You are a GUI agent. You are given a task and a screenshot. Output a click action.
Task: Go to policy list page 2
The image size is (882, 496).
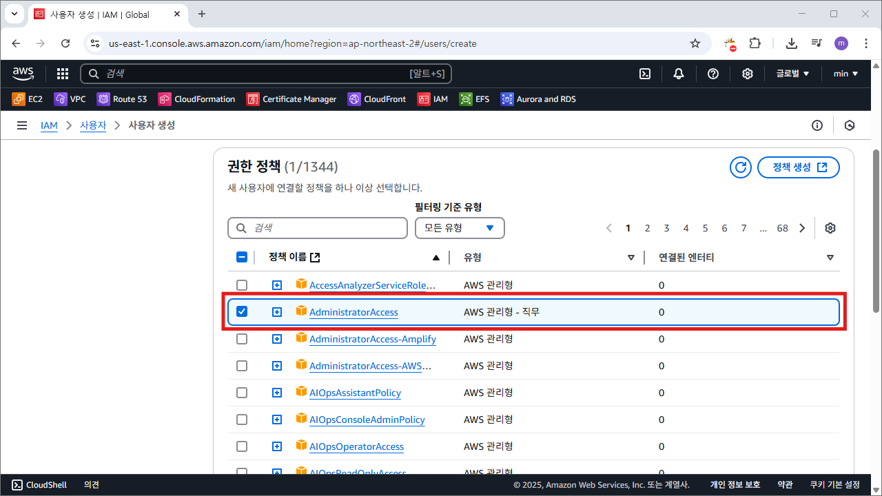click(x=647, y=228)
